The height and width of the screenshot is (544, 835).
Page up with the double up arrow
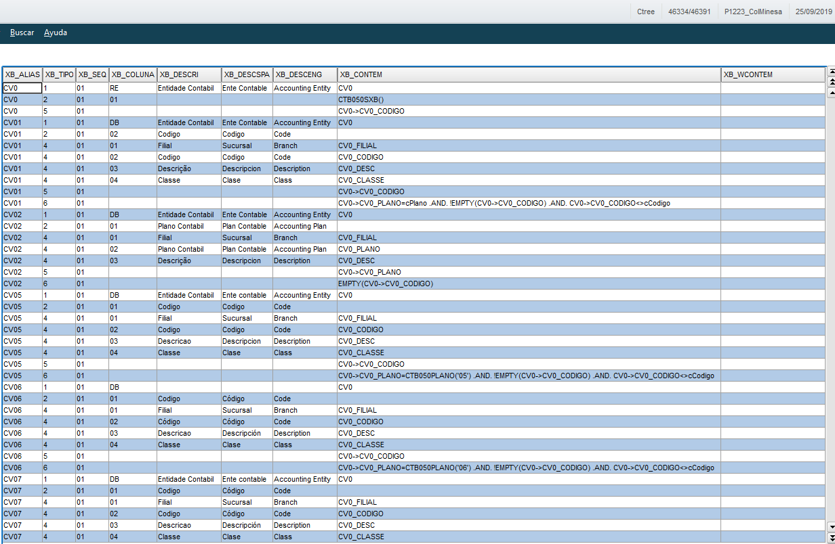click(832, 81)
